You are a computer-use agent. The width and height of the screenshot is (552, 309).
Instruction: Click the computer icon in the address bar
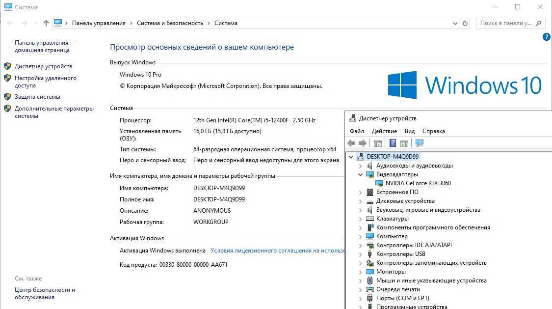pos(58,23)
